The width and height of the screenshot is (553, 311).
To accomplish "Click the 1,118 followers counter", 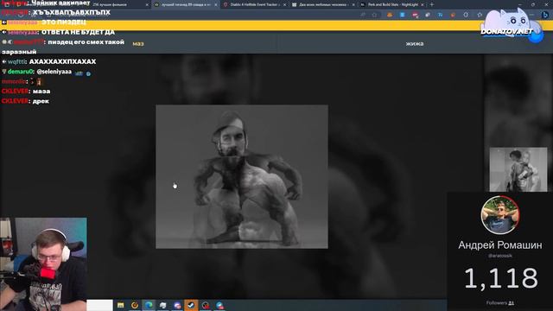I will (501, 278).
